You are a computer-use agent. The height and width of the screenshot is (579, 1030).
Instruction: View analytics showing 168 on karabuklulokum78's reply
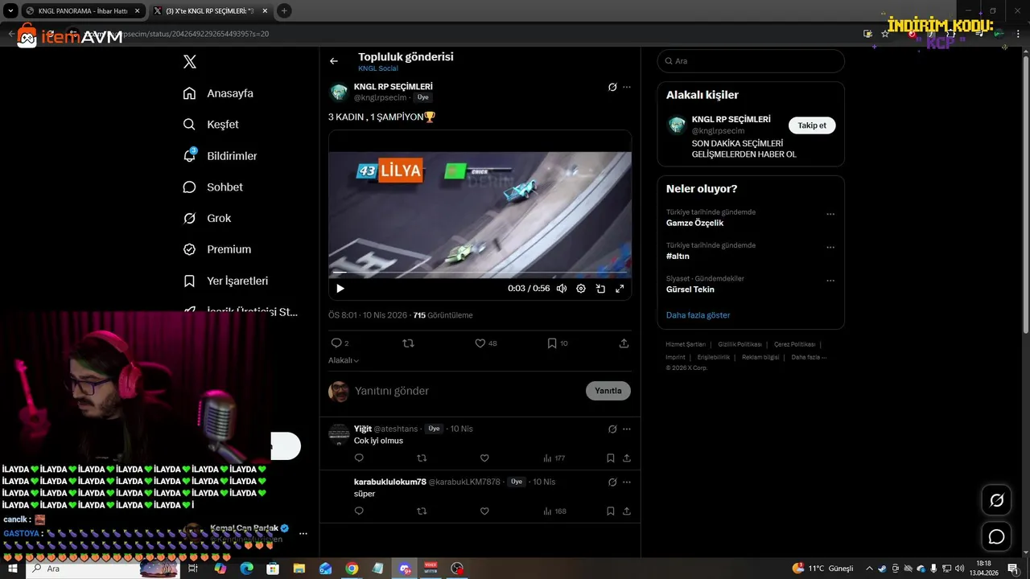pos(554,511)
